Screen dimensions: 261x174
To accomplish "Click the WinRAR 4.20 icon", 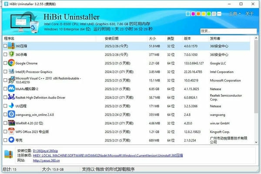I will [x=11, y=123].
